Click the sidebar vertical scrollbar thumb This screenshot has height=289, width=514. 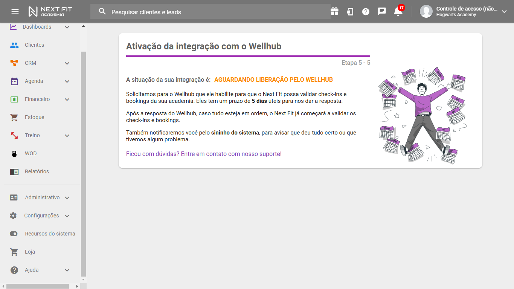tap(84, 164)
